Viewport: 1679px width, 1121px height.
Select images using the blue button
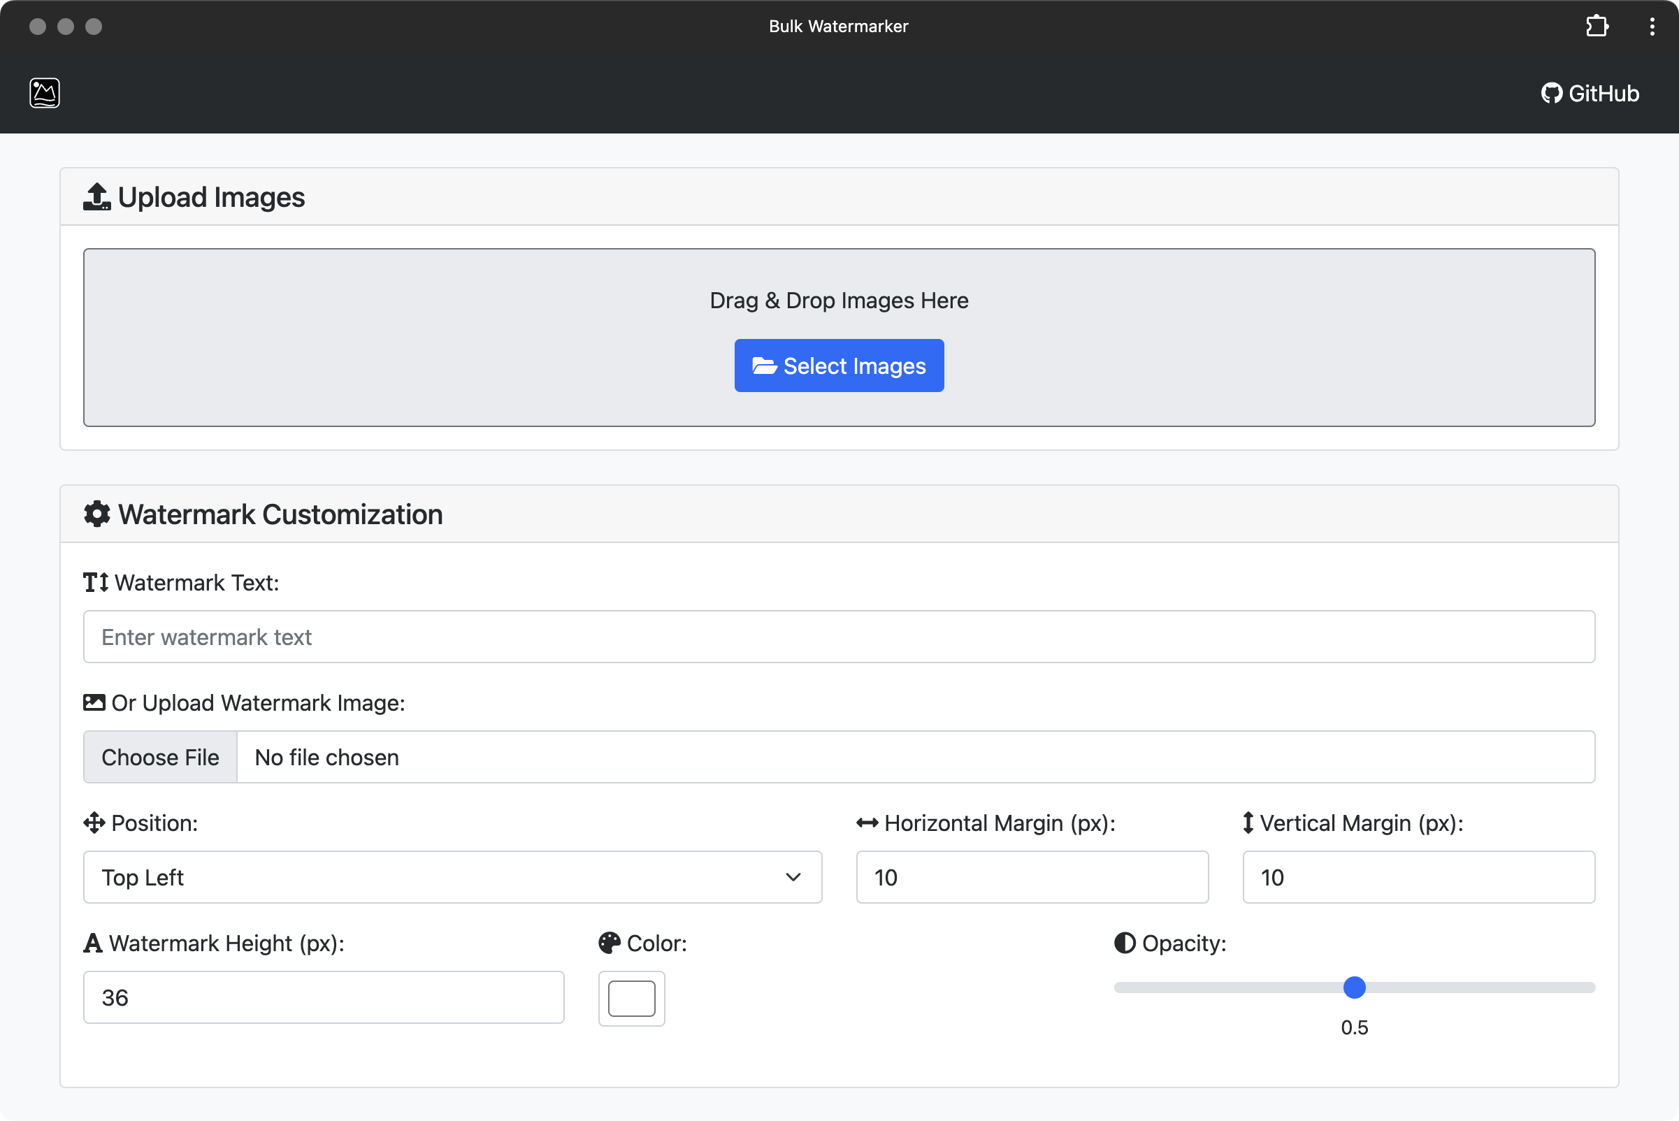pyautogui.click(x=839, y=366)
